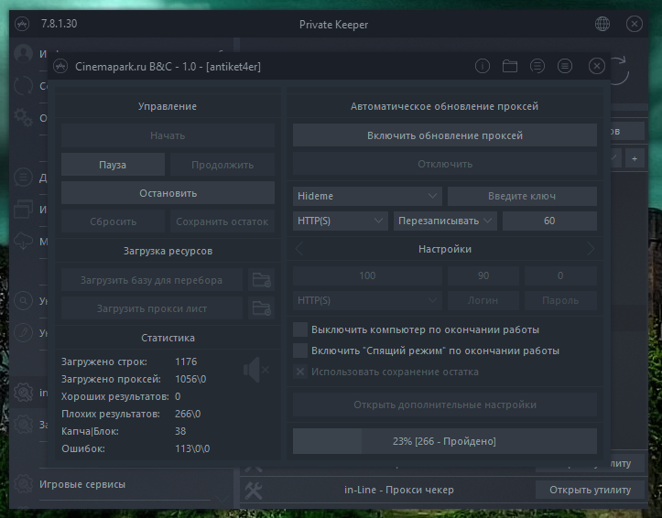Screen dimensions: 662x518
Task: Open the folder icon in Cinemapark title bar
Action: pos(510,67)
